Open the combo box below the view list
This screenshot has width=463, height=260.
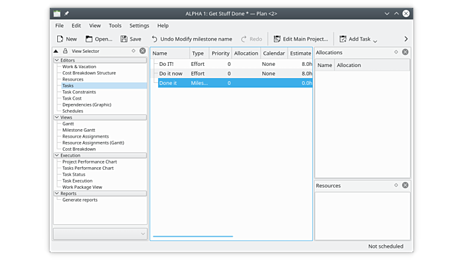[100, 234]
